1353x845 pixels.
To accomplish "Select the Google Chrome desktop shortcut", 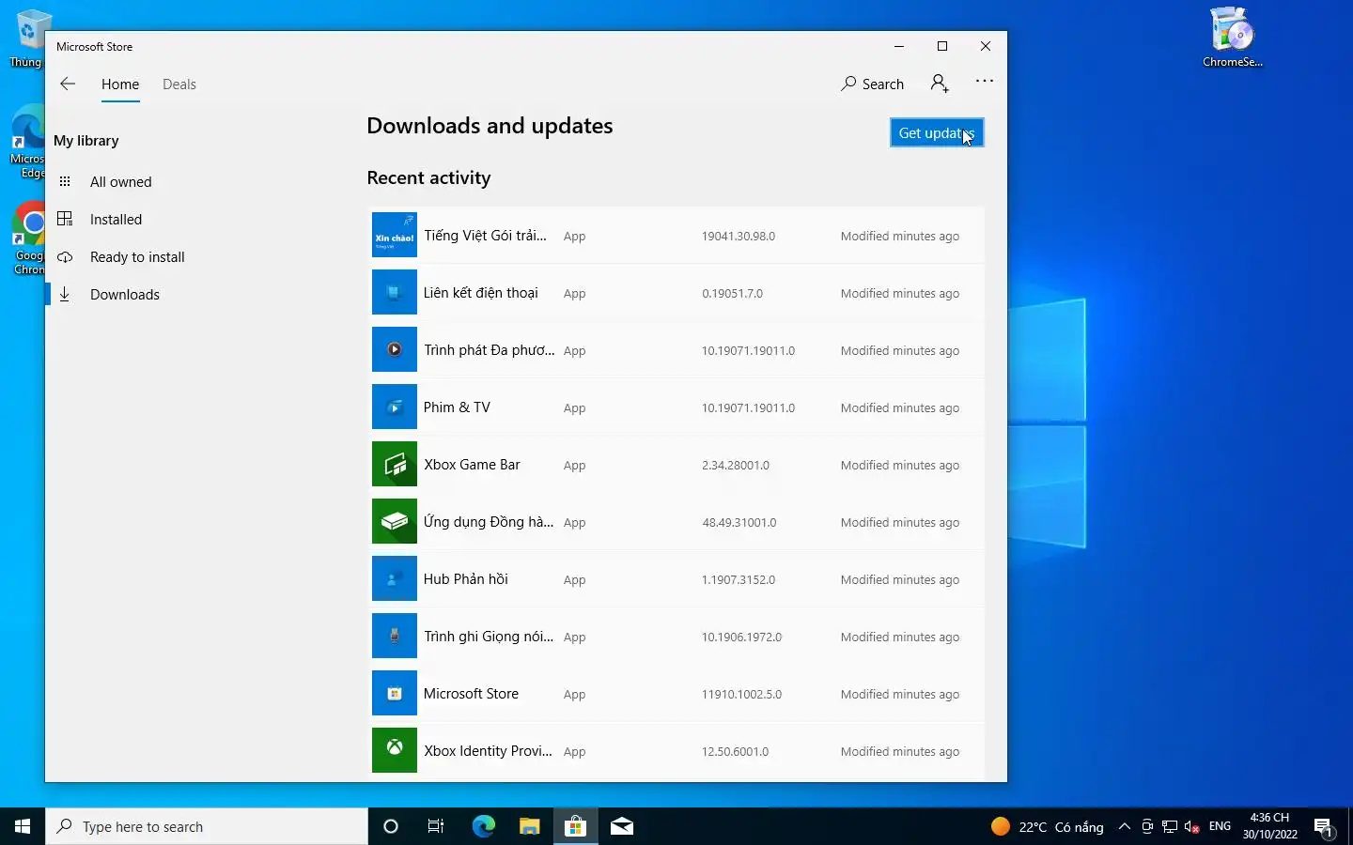I will point(28,238).
